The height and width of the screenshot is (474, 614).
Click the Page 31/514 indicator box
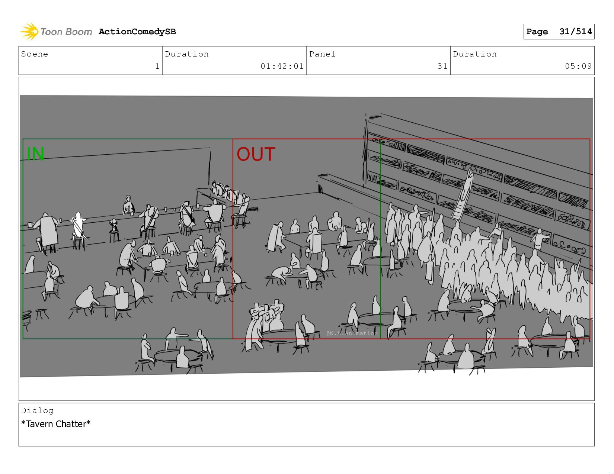tap(559, 32)
